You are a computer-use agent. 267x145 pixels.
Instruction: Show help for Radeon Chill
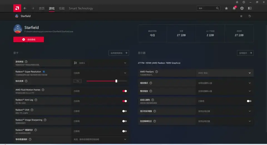point(32,110)
